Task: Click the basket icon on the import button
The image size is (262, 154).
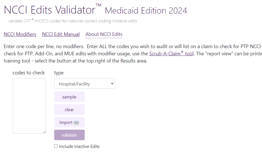Action: [77, 122]
